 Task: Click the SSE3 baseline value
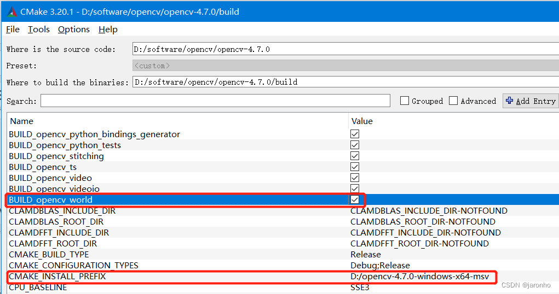(x=360, y=287)
